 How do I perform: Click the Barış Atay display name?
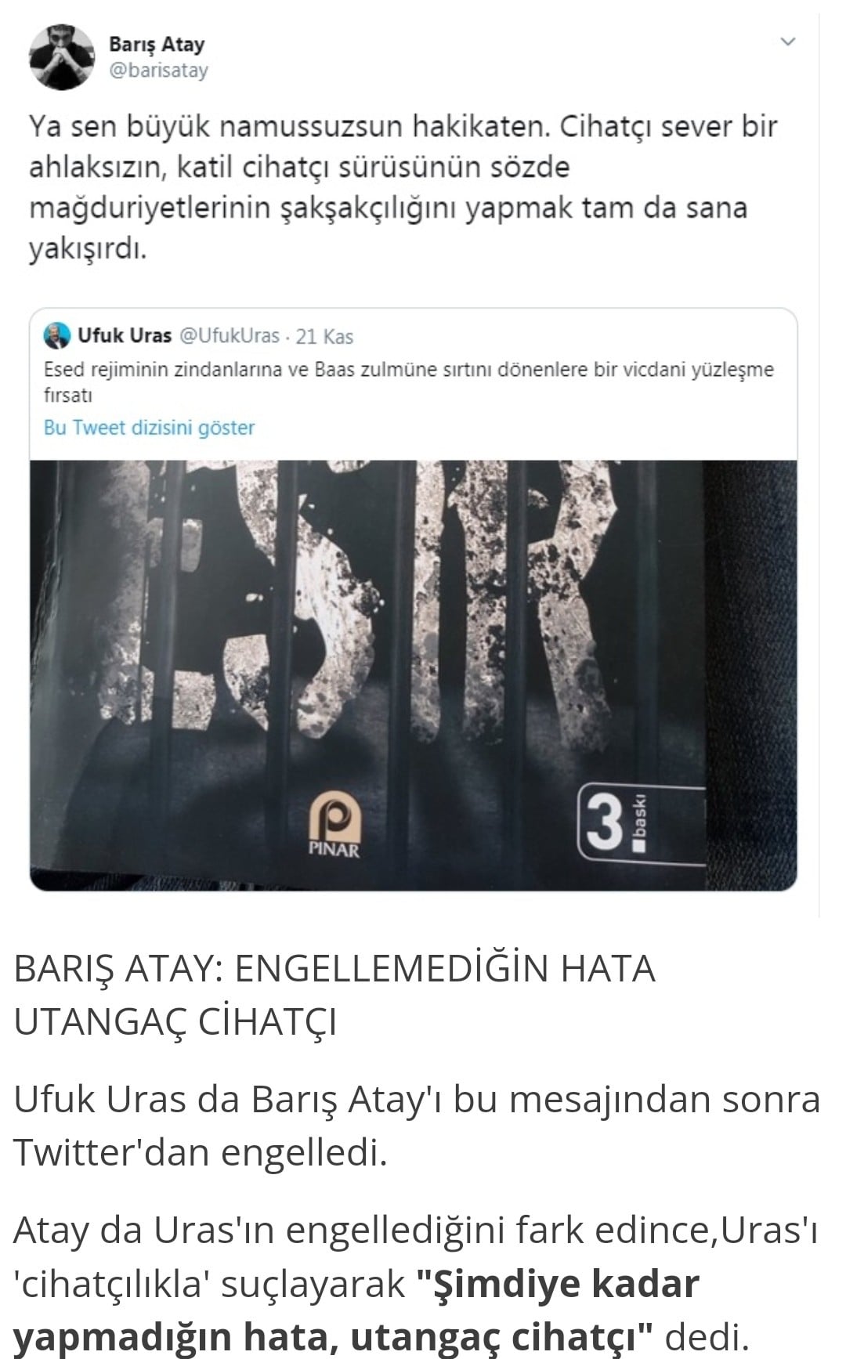(157, 44)
